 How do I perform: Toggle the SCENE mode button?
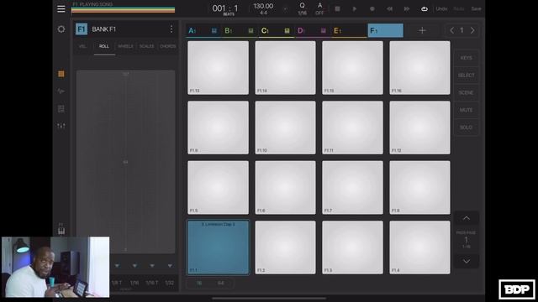pos(466,92)
